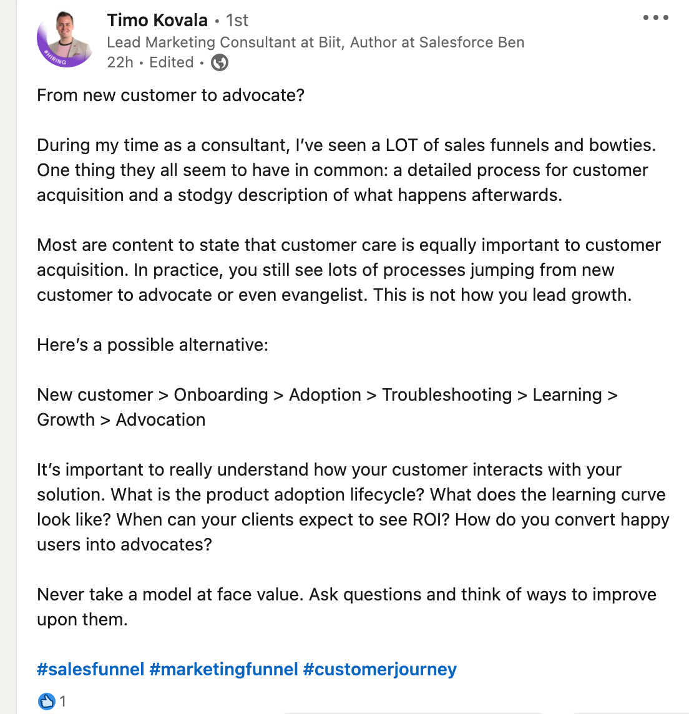Click the #customerjourney hashtag

[x=379, y=669]
